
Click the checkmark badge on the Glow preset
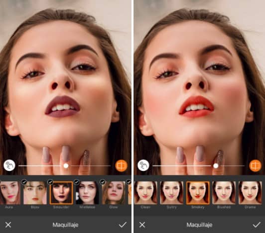(x=103, y=182)
